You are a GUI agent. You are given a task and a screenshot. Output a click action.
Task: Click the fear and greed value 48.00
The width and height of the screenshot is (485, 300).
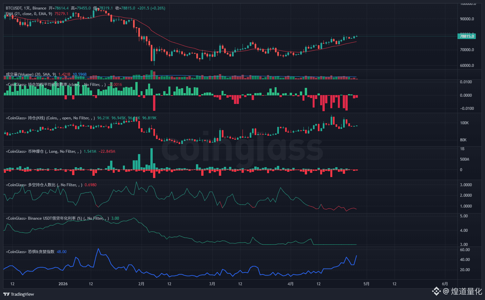(x=62, y=252)
